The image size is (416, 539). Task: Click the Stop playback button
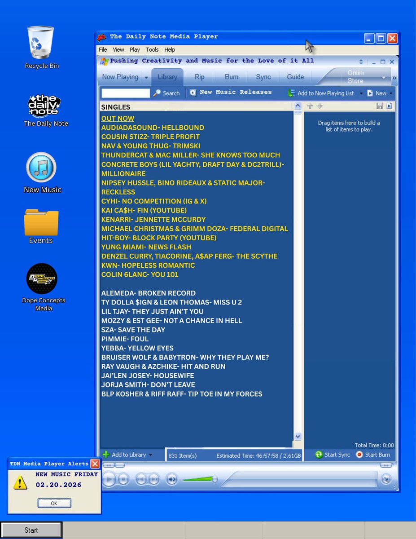point(124,480)
